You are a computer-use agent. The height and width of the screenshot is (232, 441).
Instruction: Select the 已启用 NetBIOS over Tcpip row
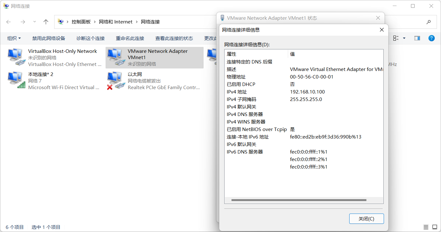304,129
